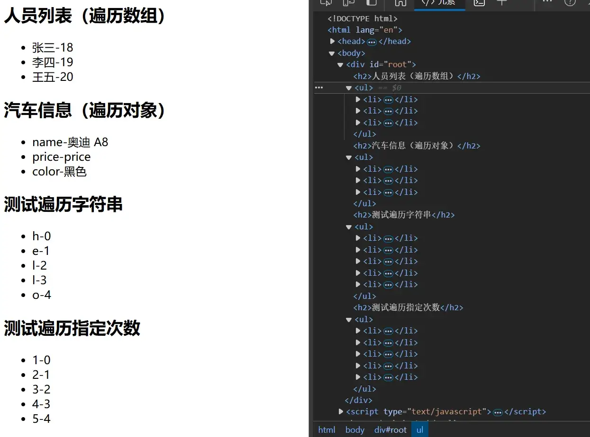Activate the inspect element picker icon
590x437 pixels.
[x=326, y=2]
